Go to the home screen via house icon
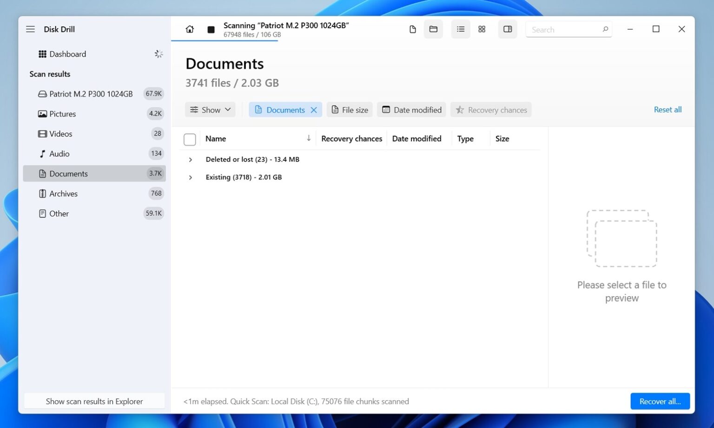Viewport: 714px width, 428px height. pyautogui.click(x=190, y=29)
